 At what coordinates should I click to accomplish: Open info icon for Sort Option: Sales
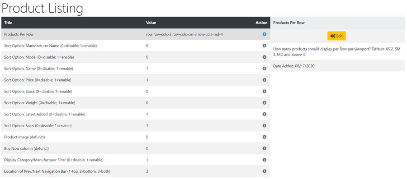pyautogui.click(x=265, y=125)
